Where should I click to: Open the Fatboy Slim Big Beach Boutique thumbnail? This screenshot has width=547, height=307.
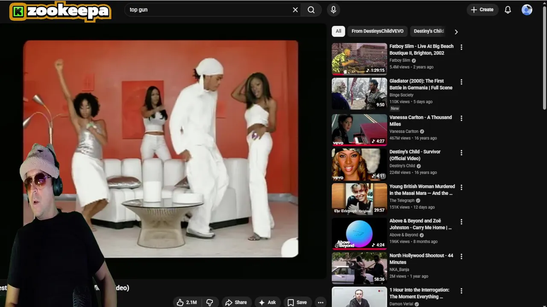[359, 58]
